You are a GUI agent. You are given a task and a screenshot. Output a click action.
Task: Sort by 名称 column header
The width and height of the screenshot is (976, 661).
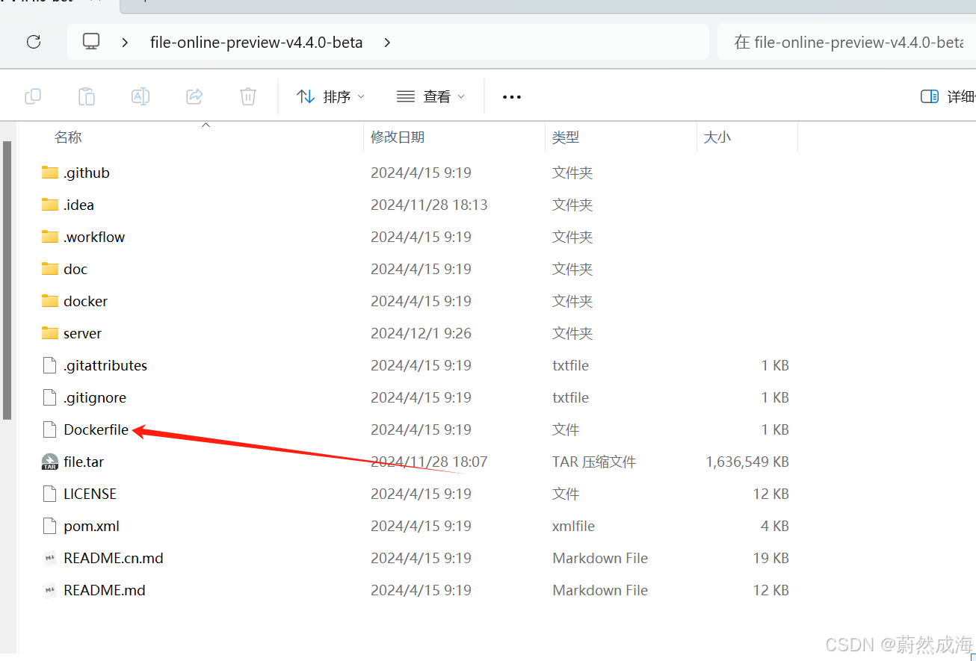(x=68, y=137)
